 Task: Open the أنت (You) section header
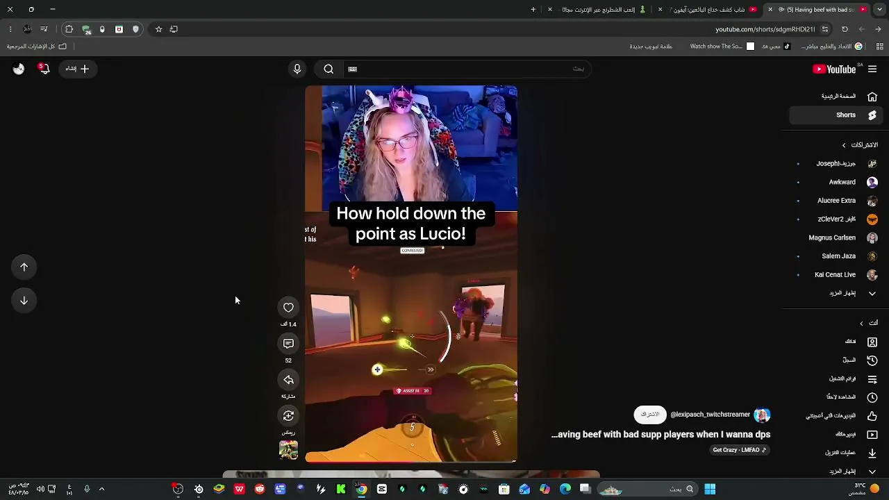pos(869,323)
